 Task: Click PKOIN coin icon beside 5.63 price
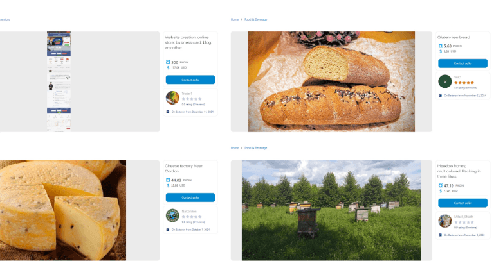[441, 46]
